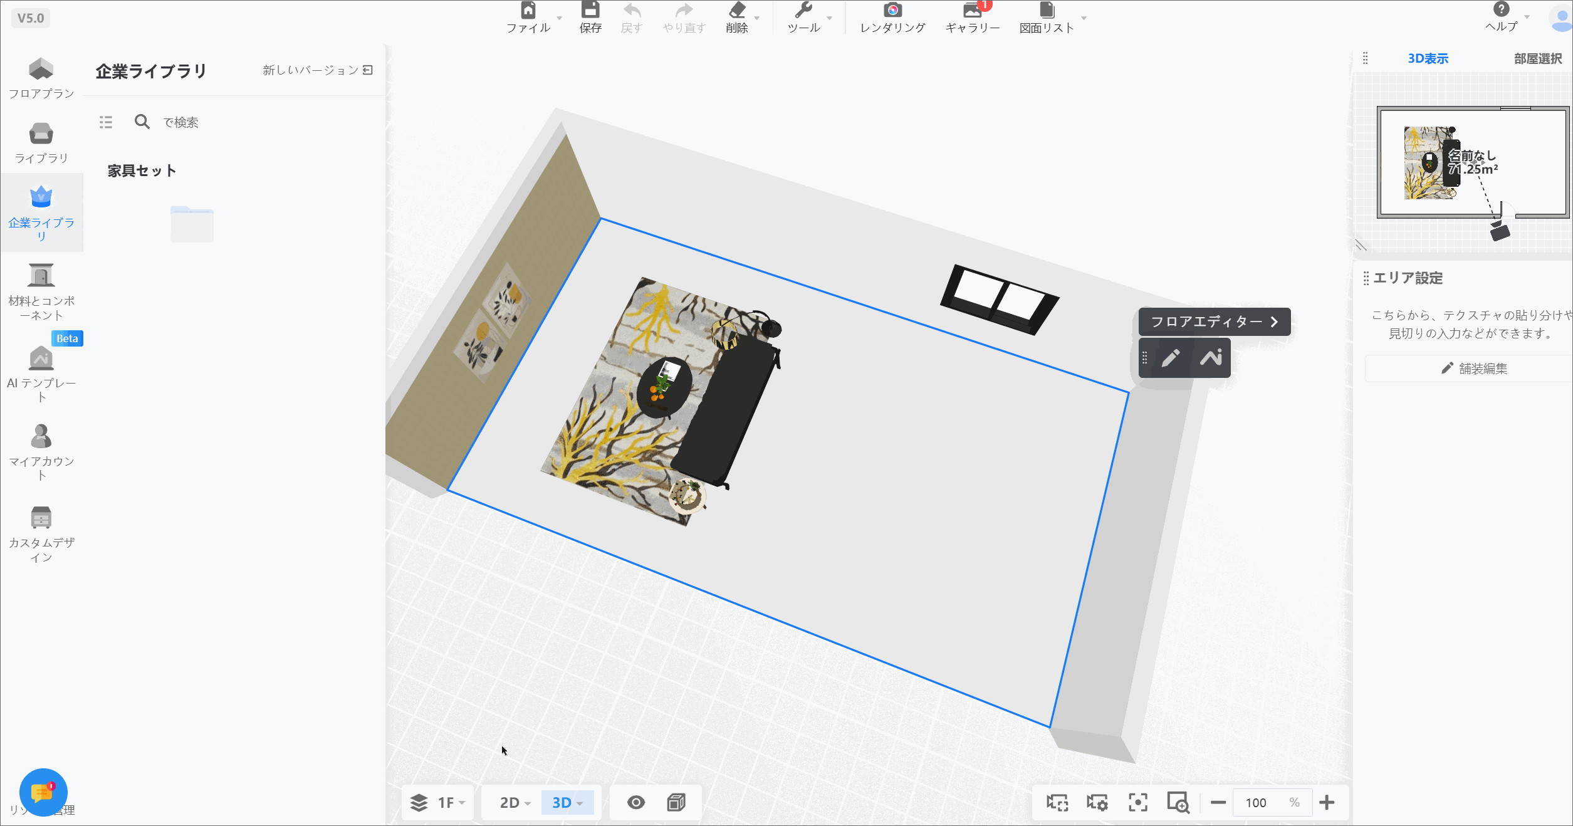The image size is (1573, 826).
Task: Click the で検索 search field
Action: 180,122
